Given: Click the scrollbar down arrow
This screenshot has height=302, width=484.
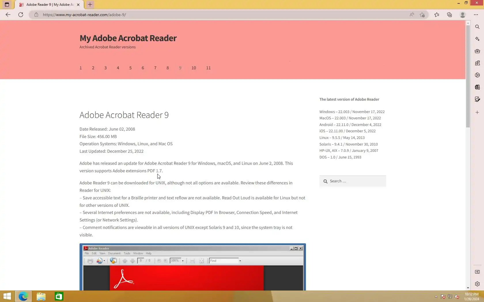Looking at the screenshot, I should (468, 288).
